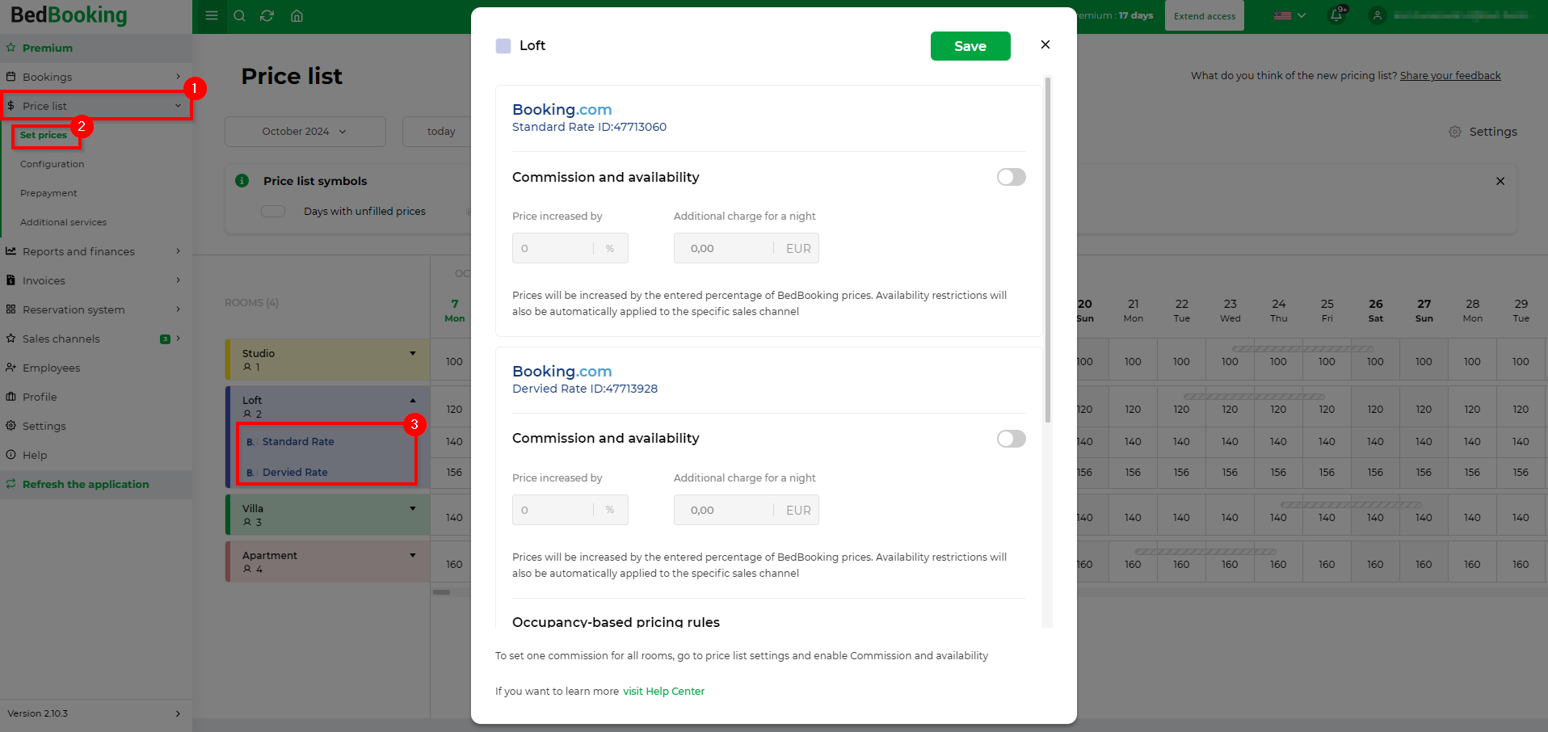Open the notifications bell icon

(x=1337, y=15)
